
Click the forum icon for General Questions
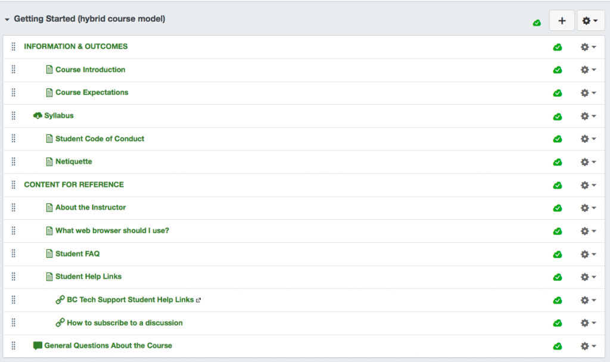[x=38, y=345]
